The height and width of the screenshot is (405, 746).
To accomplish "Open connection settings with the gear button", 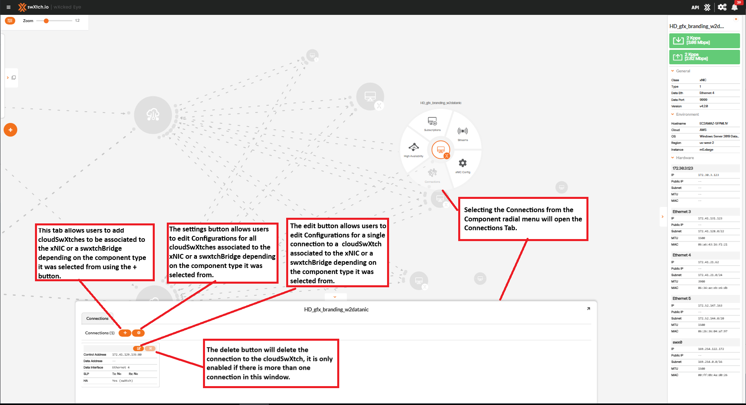I will point(139,333).
